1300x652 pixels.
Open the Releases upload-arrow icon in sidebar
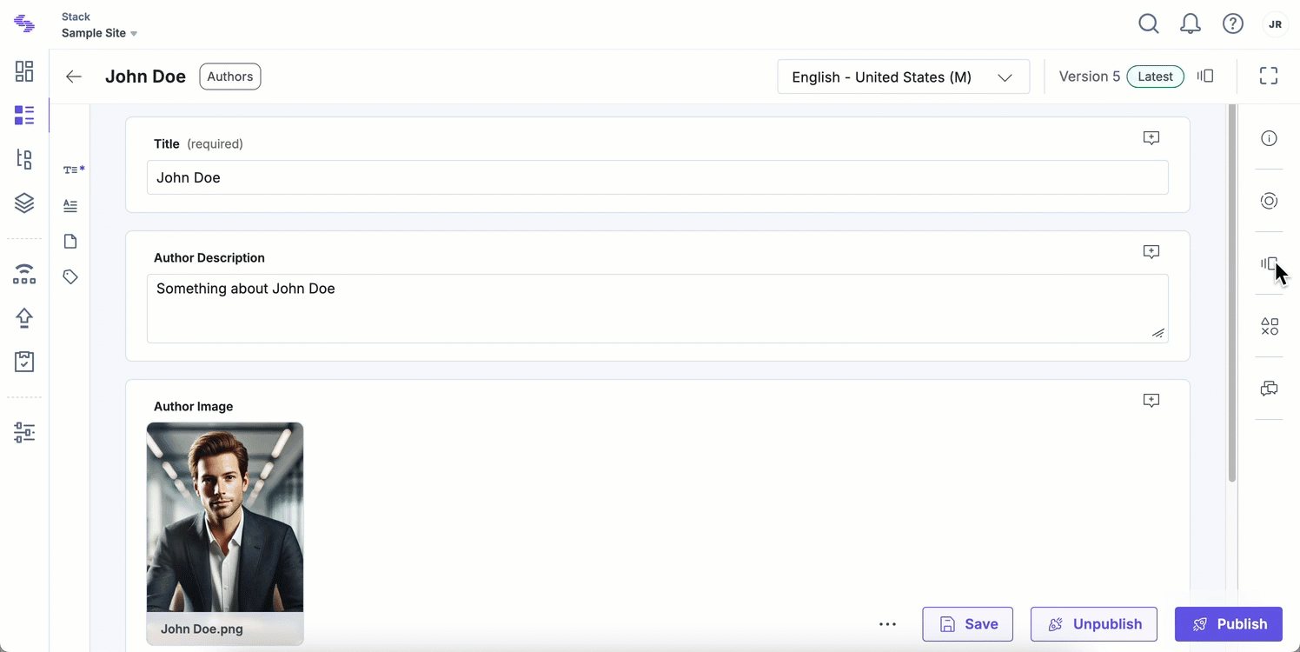point(24,318)
